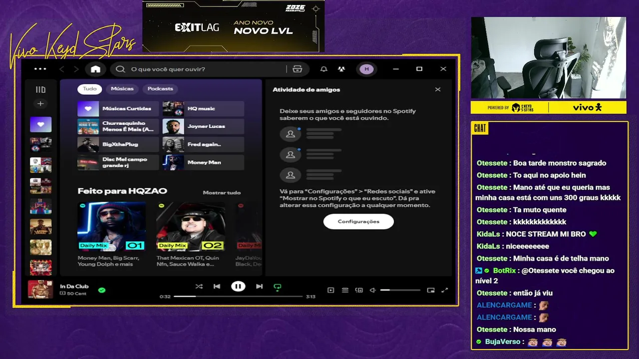Select the Tudo filter chip
639x359 pixels.
pyautogui.click(x=90, y=89)
